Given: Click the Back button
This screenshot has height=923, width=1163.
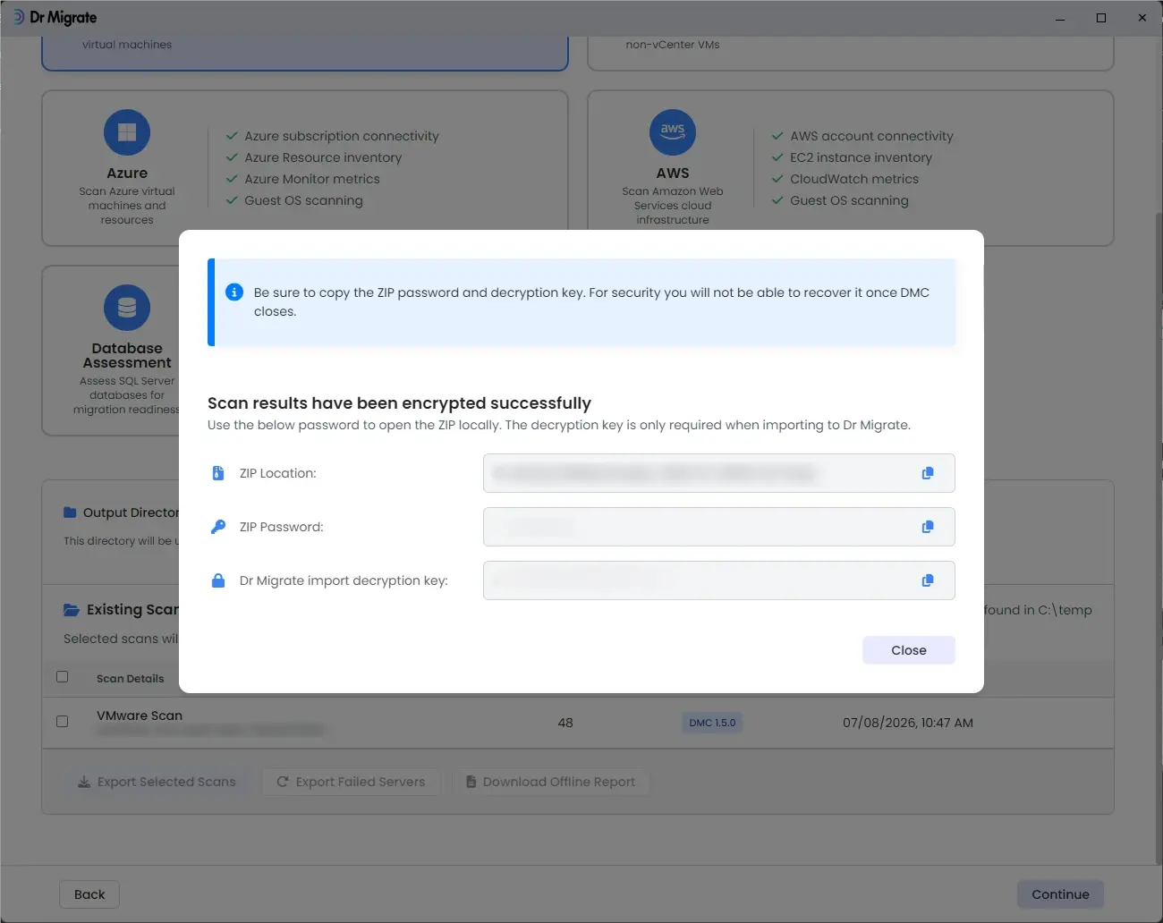Looking at the screenshot, I should click(89, 894).
